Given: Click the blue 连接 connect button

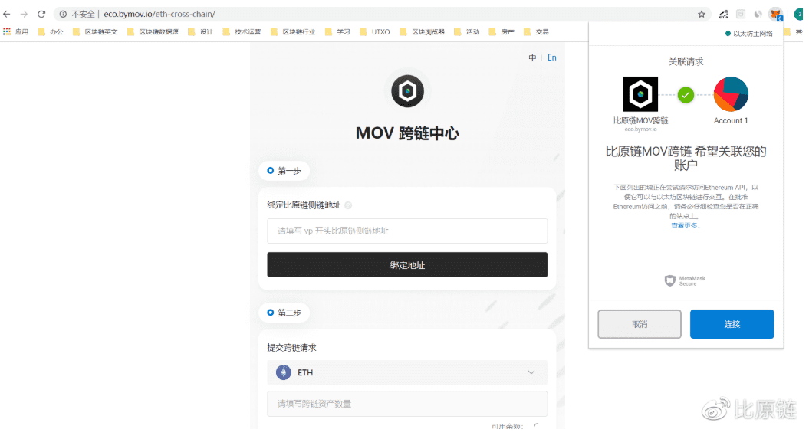Looking at the screenshot, I should point(732,324).
